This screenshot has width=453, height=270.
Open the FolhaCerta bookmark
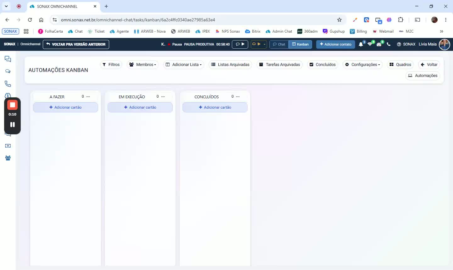click(50, 31)
